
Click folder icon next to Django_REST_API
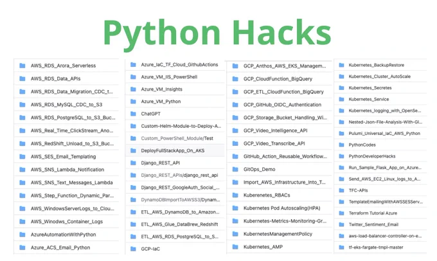point(133,163)
